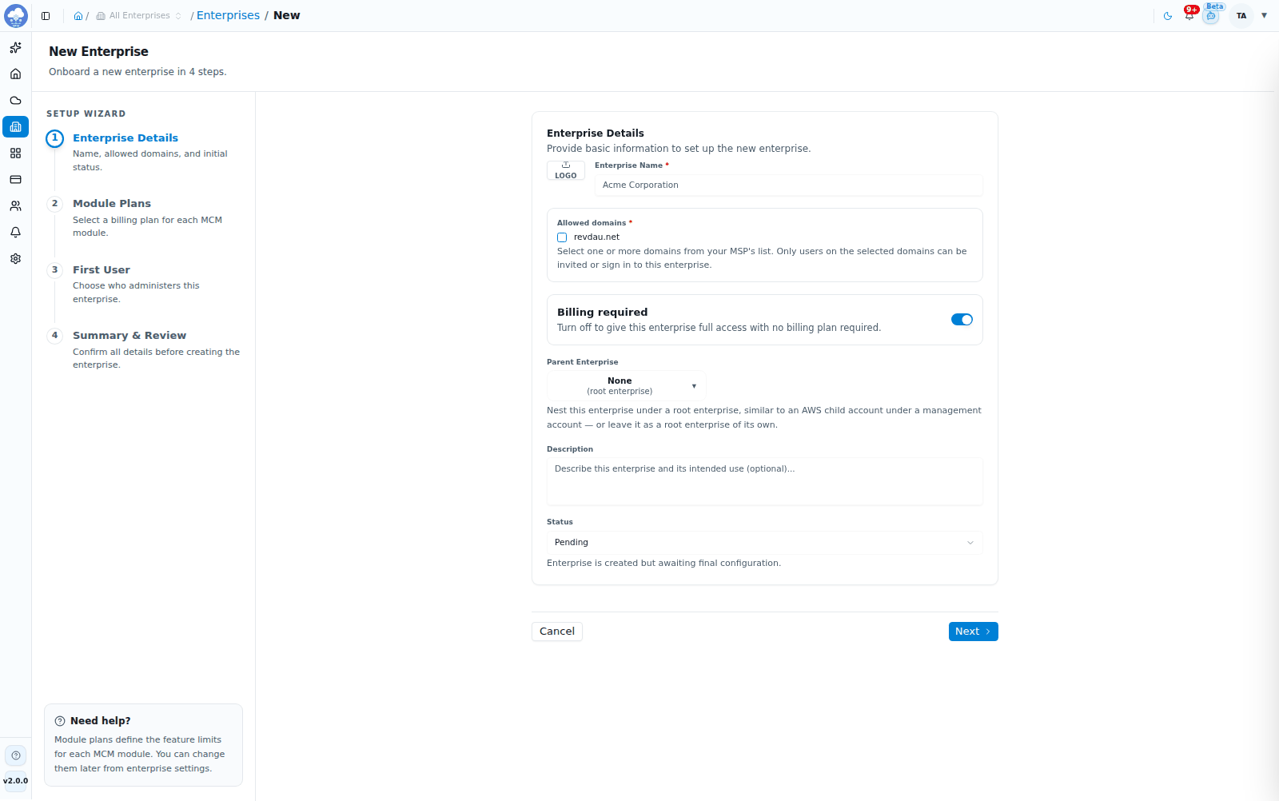Toggle dark mode moon icon
The width and height of the screenshot is (1279, 801).
(x=1168, y=16)
